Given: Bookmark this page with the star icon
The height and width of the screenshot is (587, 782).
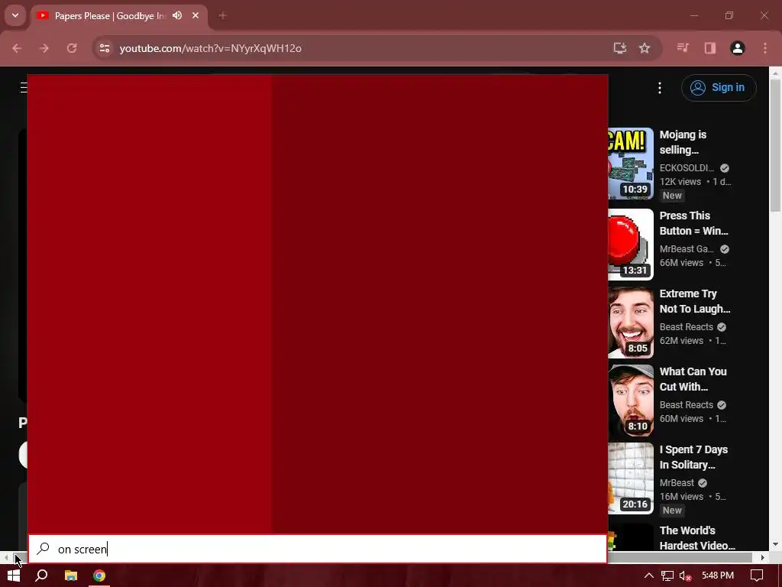Looking at the screenshot, I should (x=645, y=48).
